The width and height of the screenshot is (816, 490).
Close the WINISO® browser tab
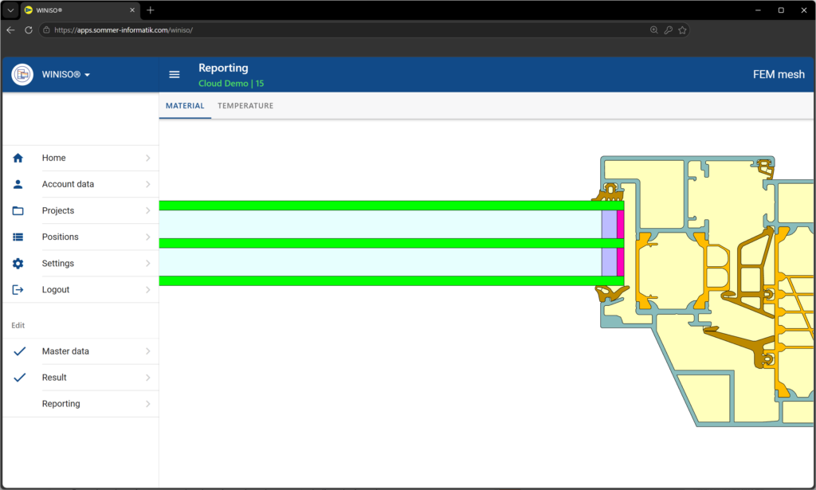pos(132,10)
